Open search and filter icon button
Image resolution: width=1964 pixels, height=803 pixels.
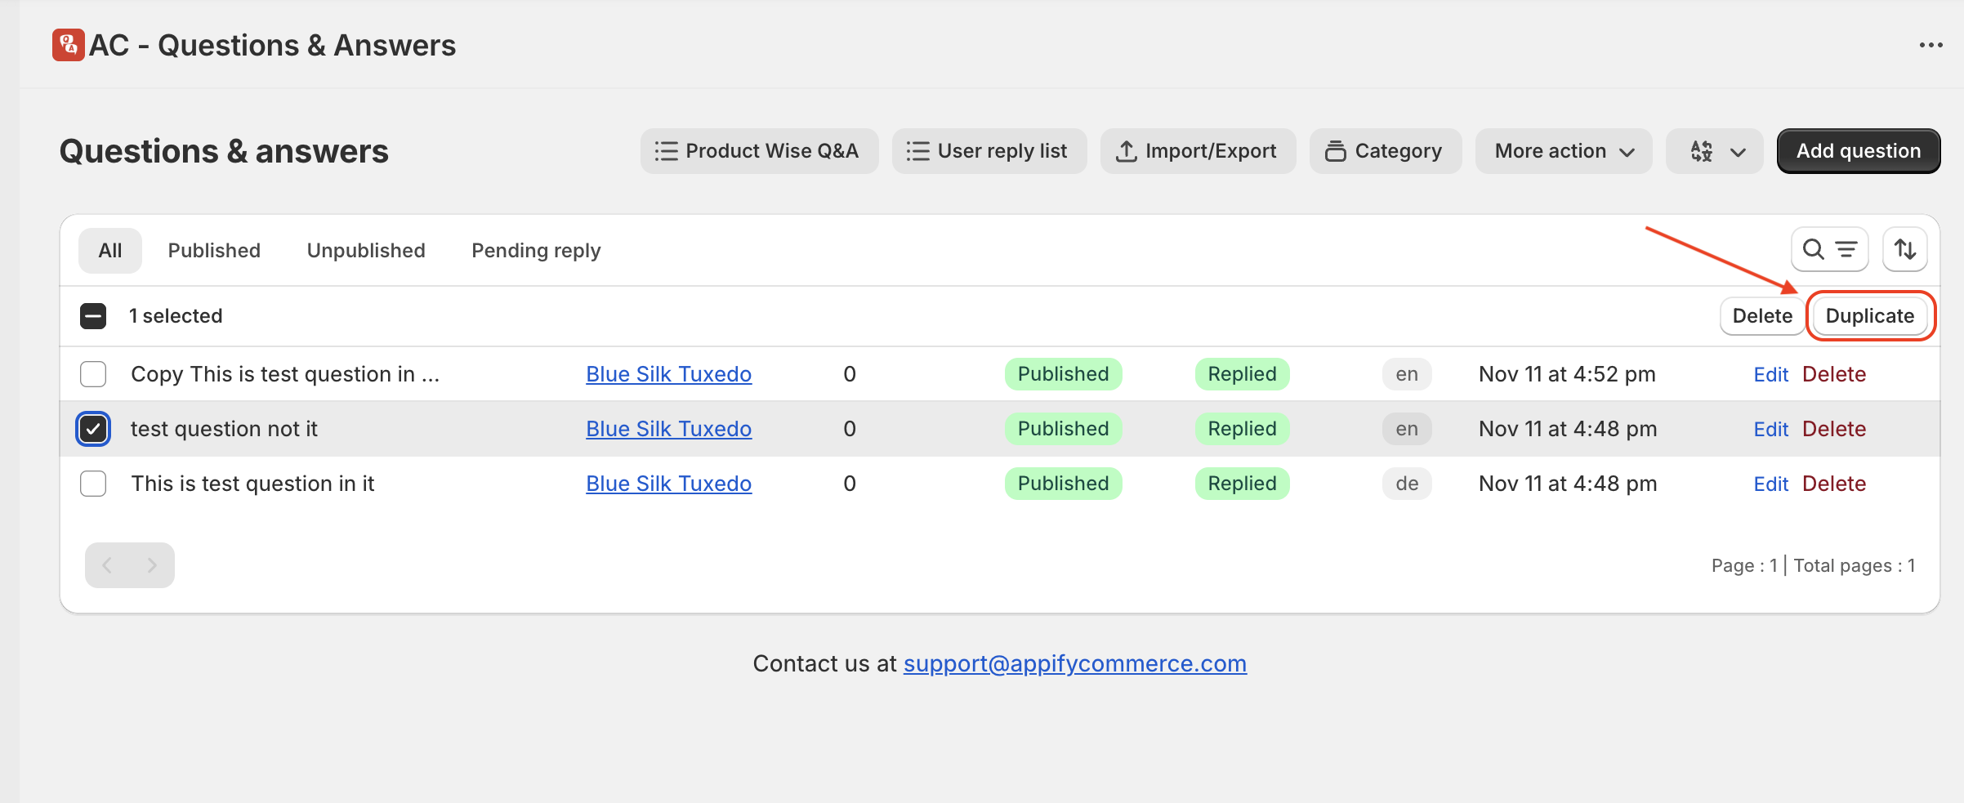coord(1829,249)
